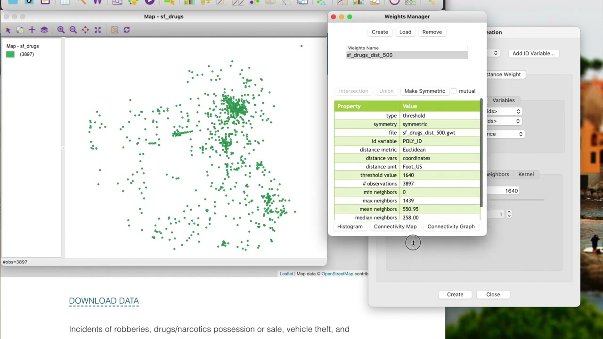Switch to the Variables tab
This screenshot has width=603, height=339.
point(503,100)
